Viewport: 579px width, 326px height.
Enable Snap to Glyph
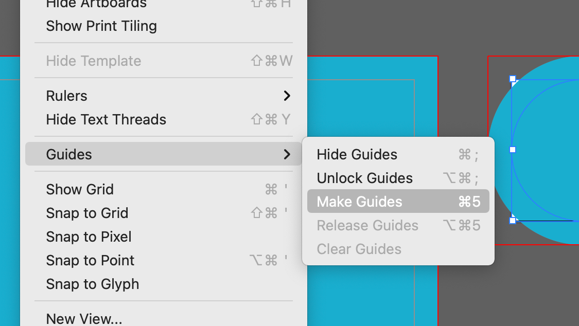pyautogui.click(x=163, y=284)
